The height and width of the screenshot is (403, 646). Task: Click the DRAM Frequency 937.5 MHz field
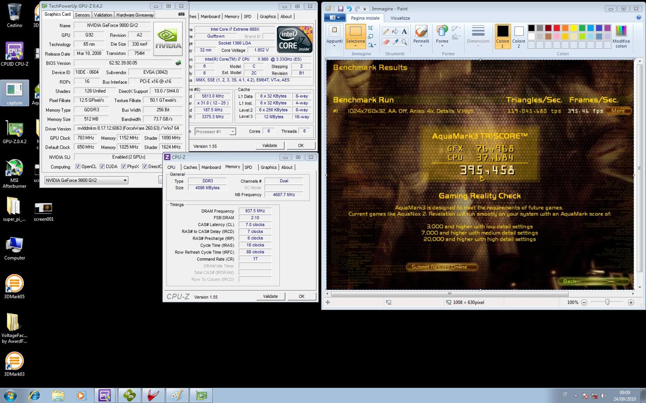255,211
